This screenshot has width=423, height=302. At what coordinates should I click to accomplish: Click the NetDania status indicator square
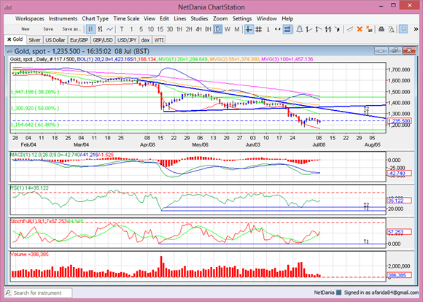click(x=339, y=293)
